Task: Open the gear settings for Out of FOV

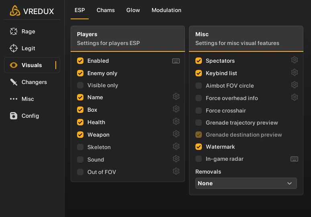Action: (176, 172)
